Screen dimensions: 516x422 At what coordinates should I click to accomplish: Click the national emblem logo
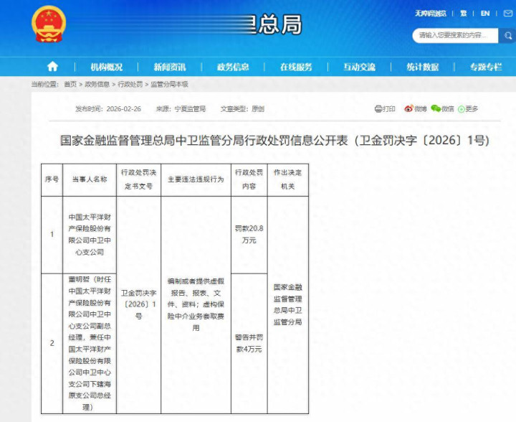coord(49,25)
